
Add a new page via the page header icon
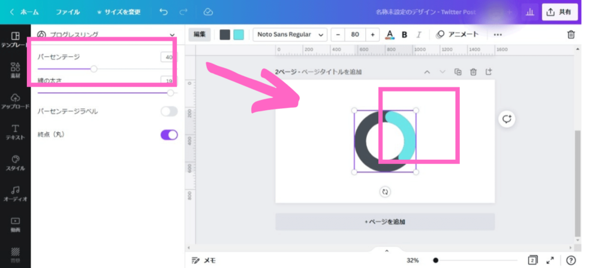[x=488, y=72]
